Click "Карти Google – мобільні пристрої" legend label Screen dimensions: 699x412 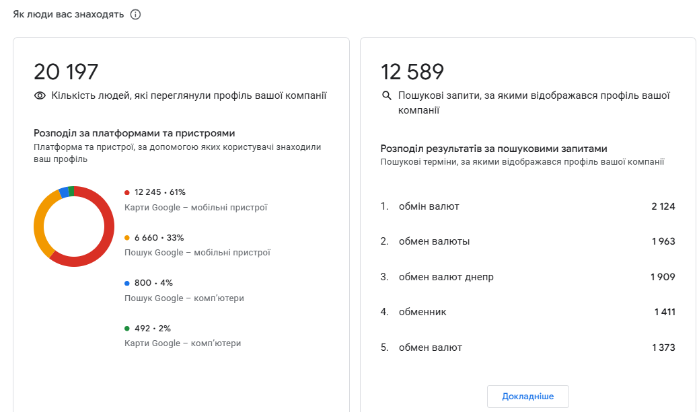[x=196, y=208]
